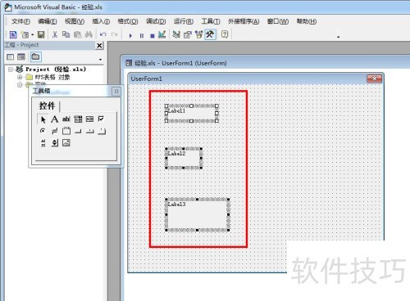Toggle Design Mode toolbar icon
Image resolution: width=410 pixels, height=301 pixels.
click(x=162, y=34)
